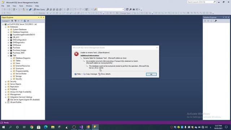Image resolution: width=231 pixels, height=130 pixels.
Task: Click Disconnect icon in Object Explorer toolbar
Action: [x=15, y=21]
